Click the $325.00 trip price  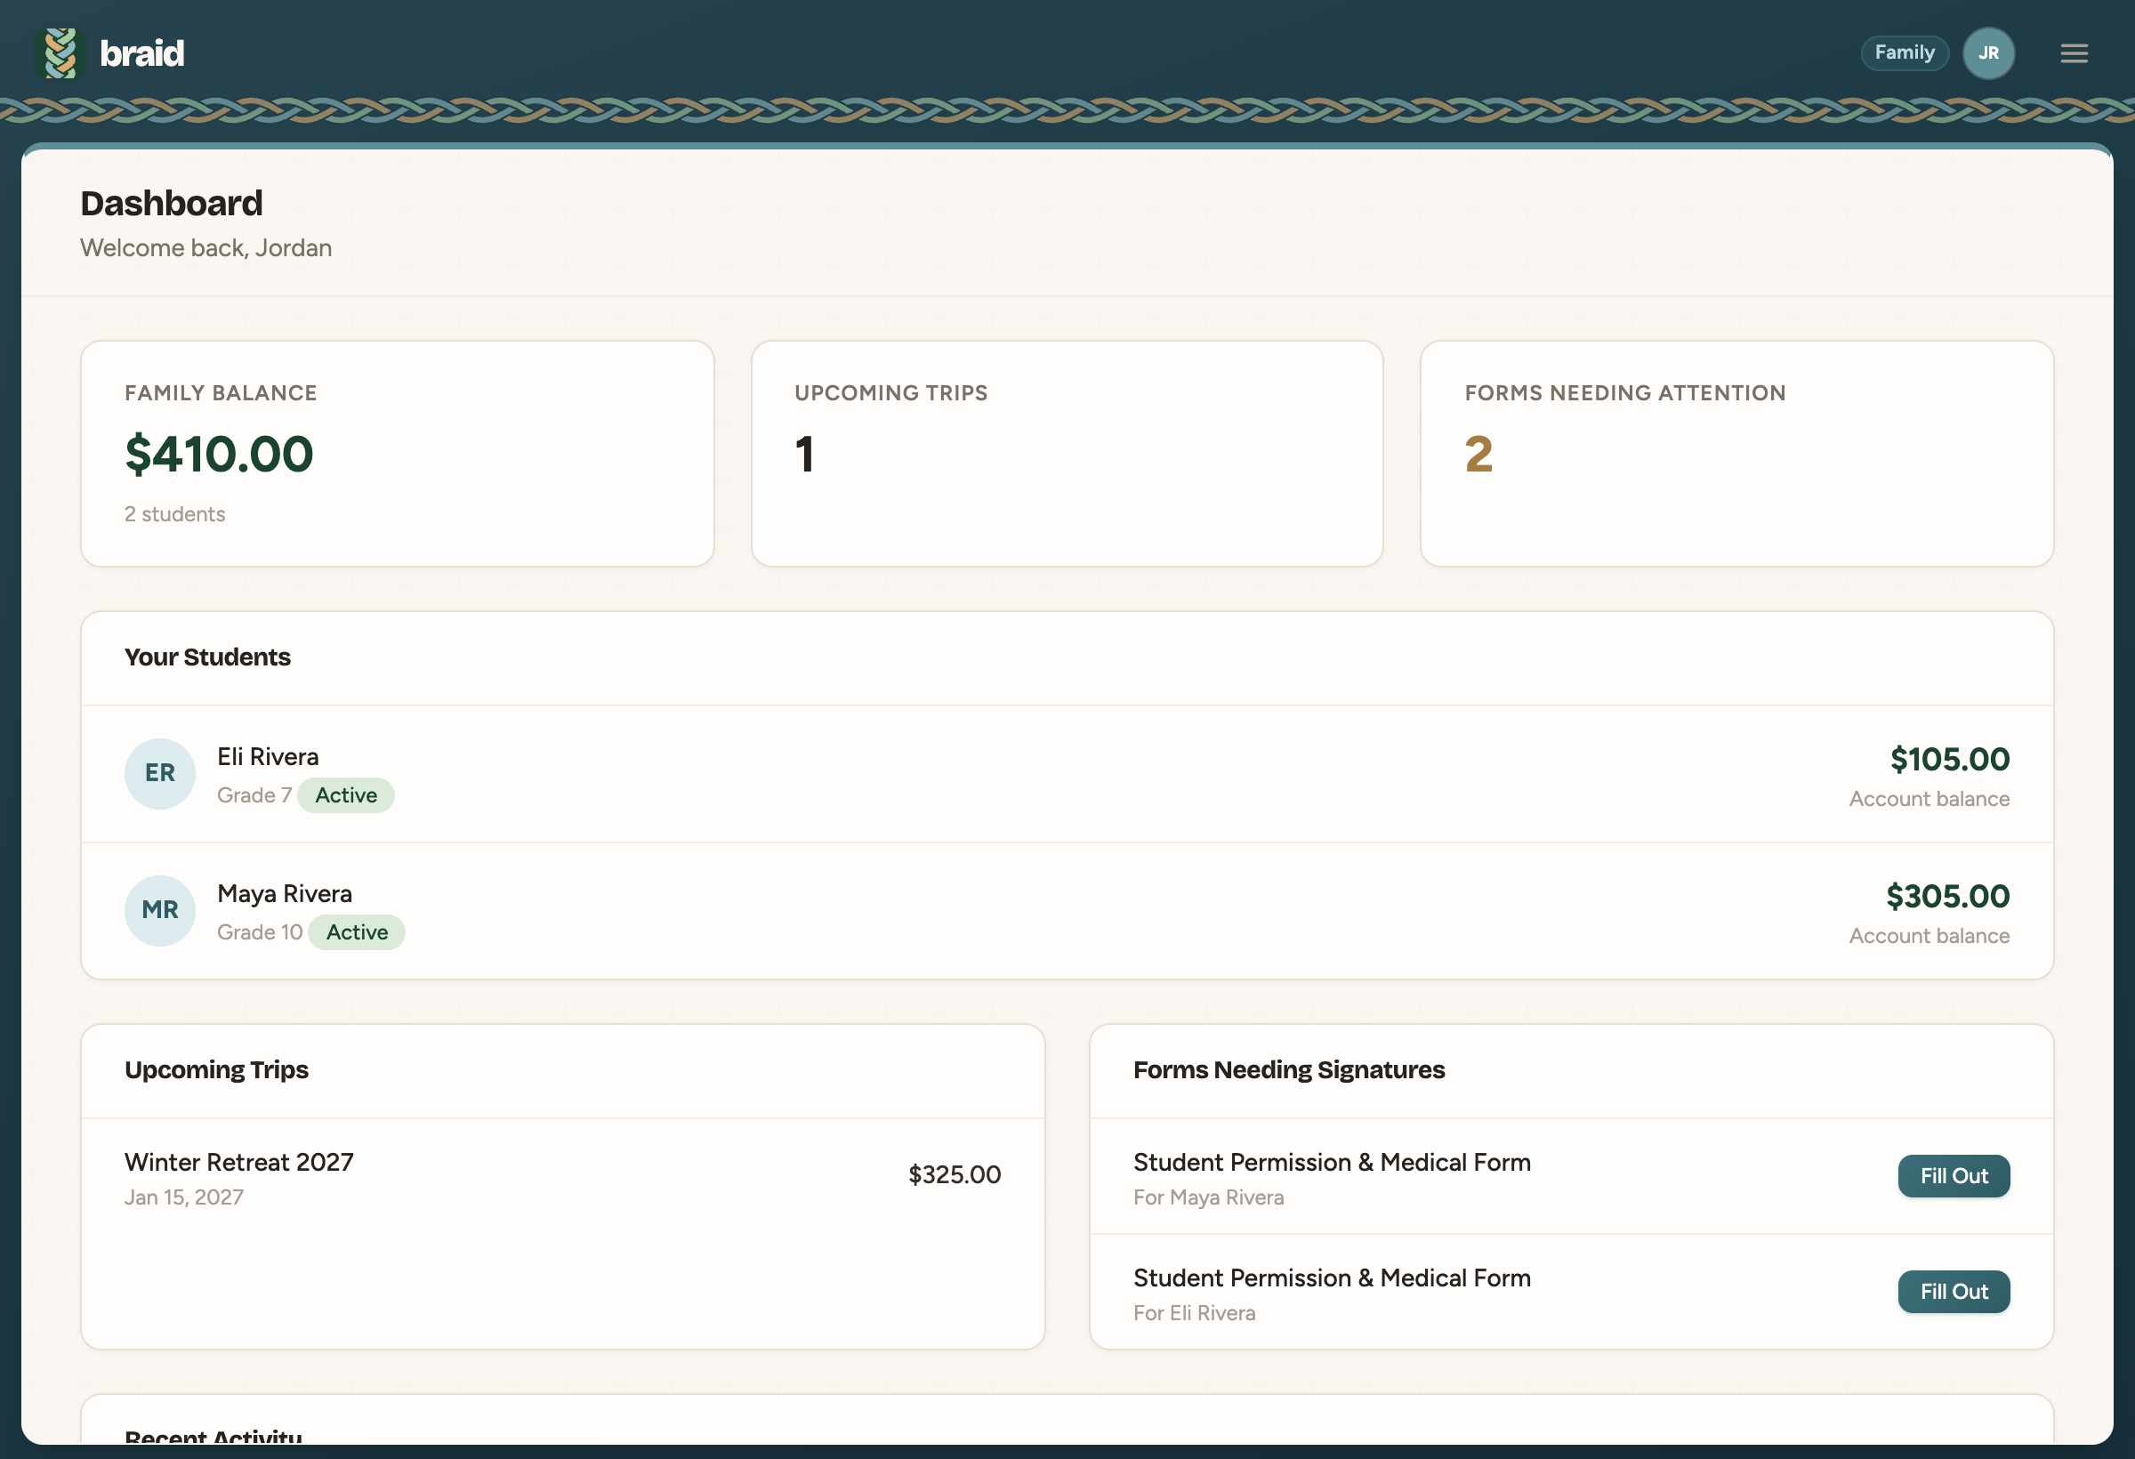954,1174
